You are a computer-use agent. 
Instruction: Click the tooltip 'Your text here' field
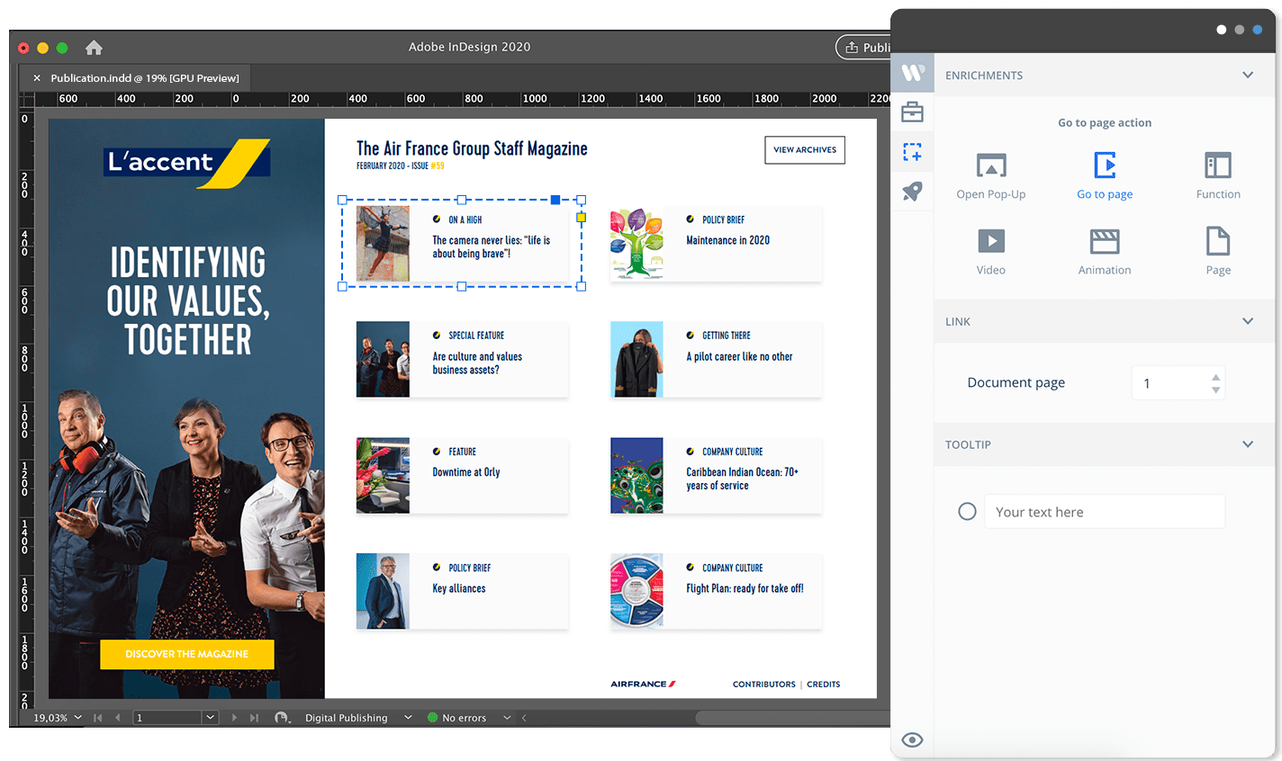coord(1104,512)
